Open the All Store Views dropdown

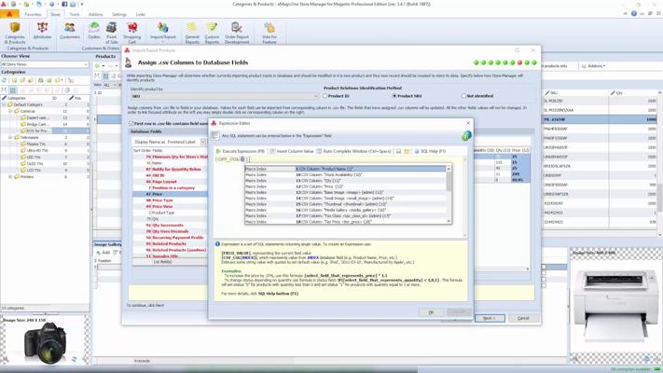[x=45, y=64]
